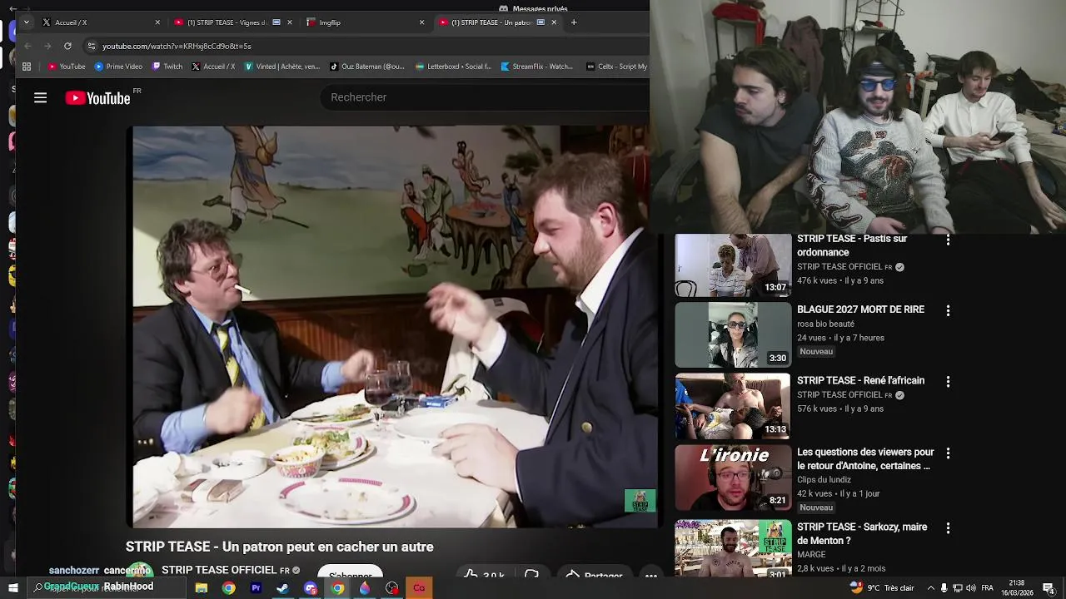The image size is (1066, 599).
Task: Open the Windows Start menu
Action: (13, 588)
